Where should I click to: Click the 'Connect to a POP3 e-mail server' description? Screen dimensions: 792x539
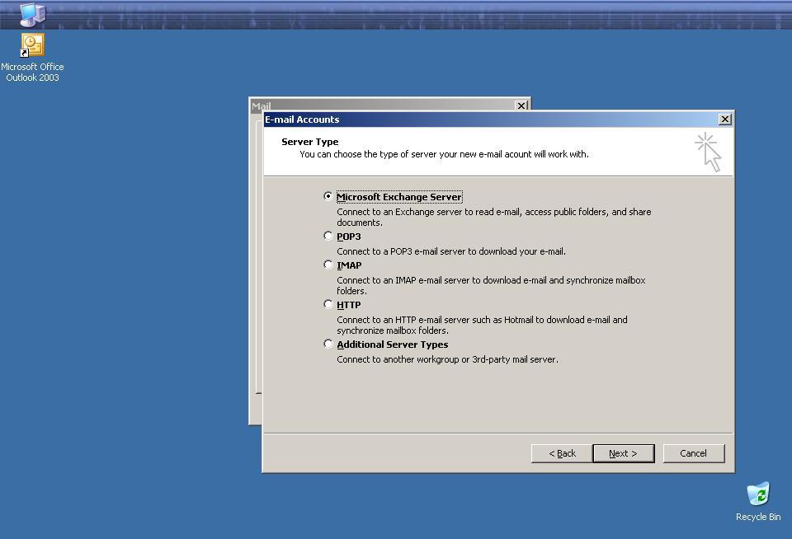(x=451, y=251)
